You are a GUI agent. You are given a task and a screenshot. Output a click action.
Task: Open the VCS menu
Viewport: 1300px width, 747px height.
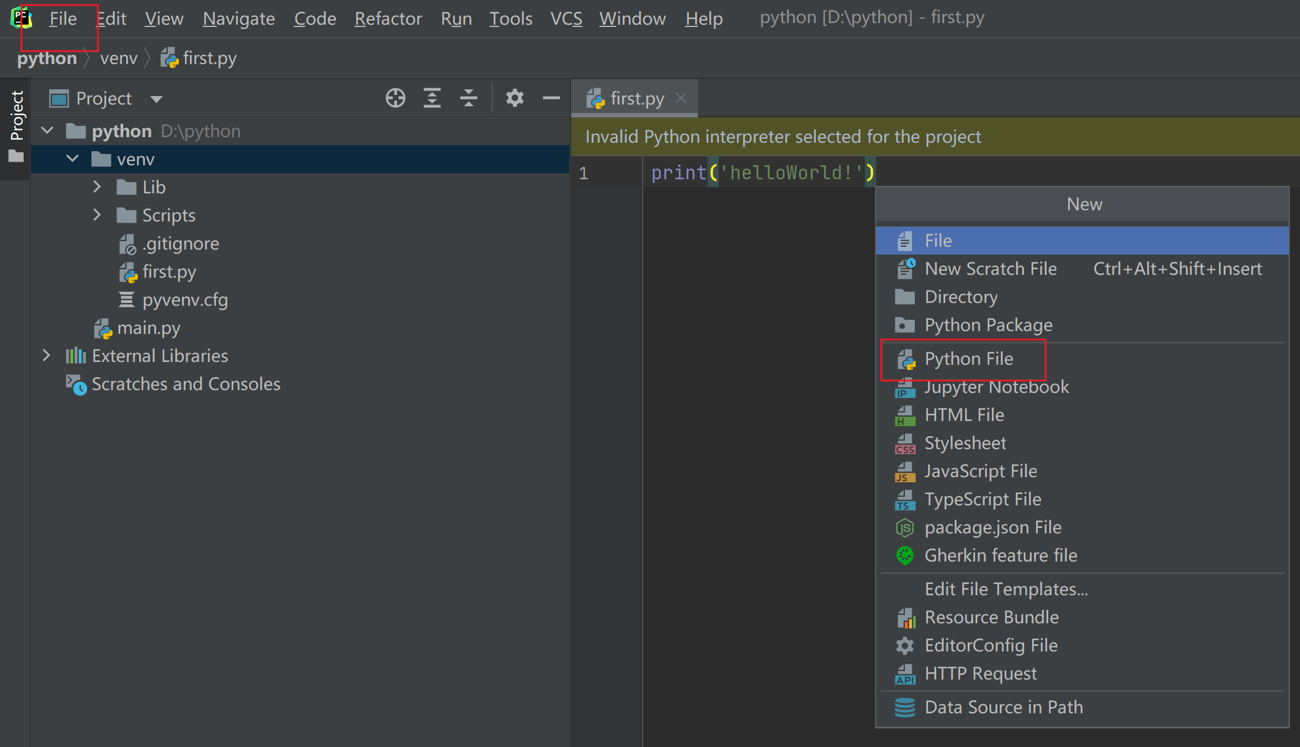(566, 19)
